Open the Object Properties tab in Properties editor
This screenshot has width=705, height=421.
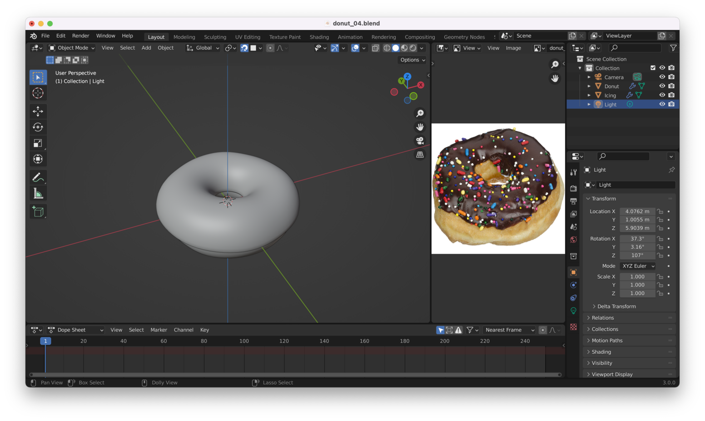(573, 272)
